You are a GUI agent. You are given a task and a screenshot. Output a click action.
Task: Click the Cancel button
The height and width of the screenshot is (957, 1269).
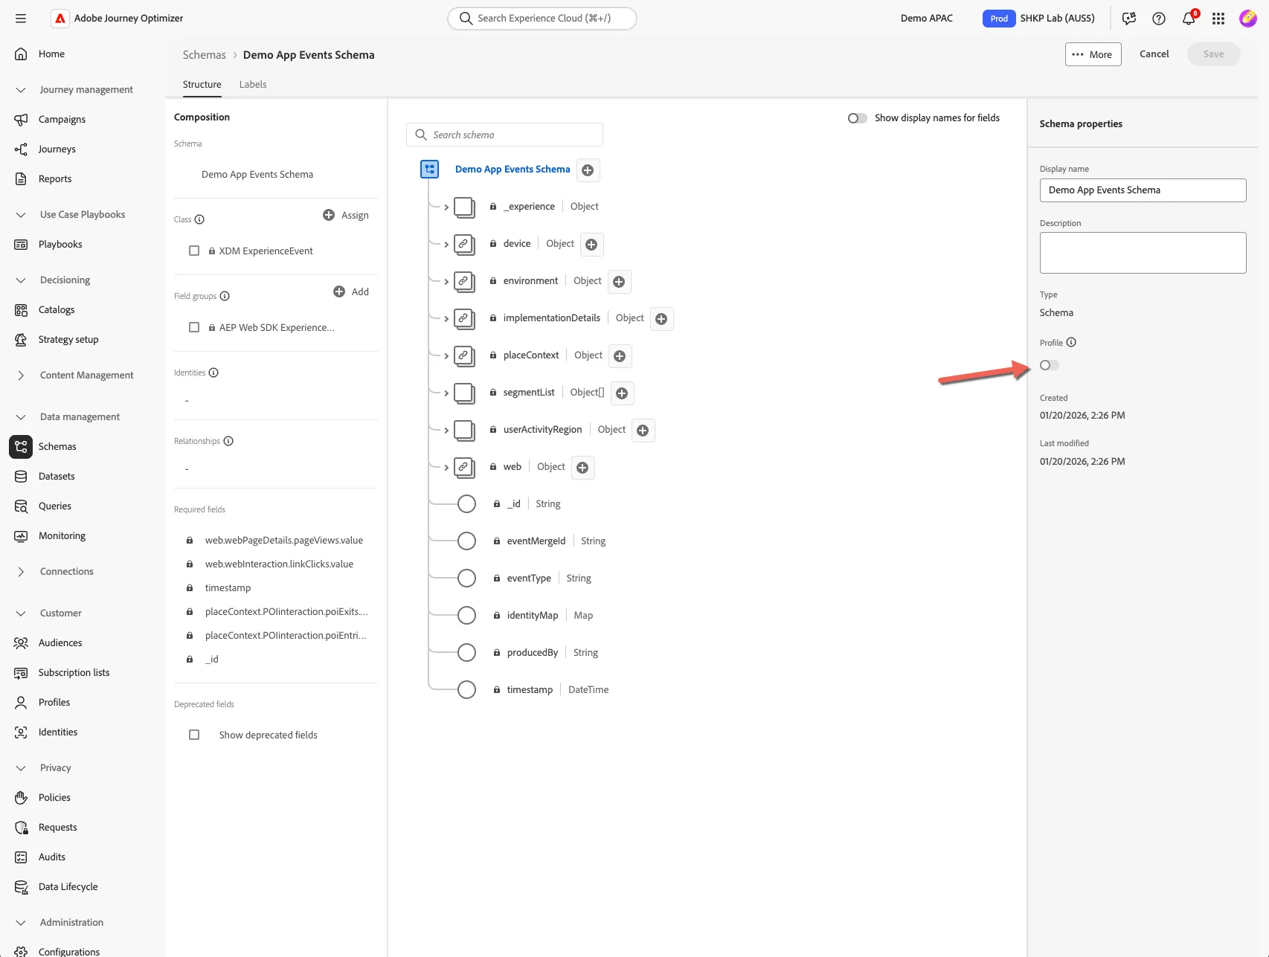(x=1154, y=54)
